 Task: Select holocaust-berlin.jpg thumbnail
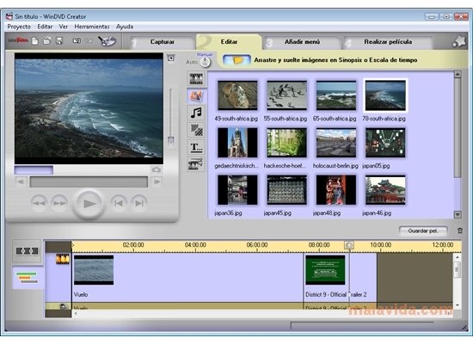pyautogui.click(x=335, y=143)
